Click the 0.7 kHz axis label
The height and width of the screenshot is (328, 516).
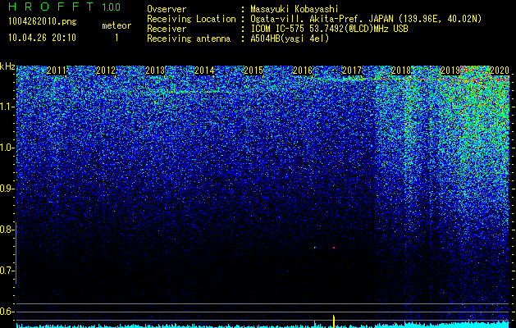[7, 271]
